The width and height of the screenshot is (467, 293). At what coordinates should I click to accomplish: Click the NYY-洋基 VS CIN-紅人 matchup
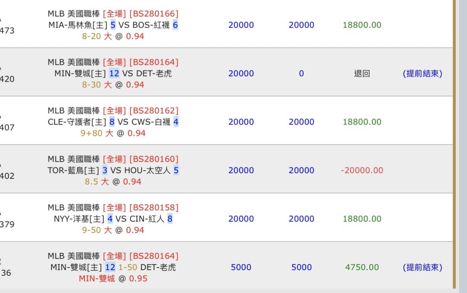pos(113,219)
